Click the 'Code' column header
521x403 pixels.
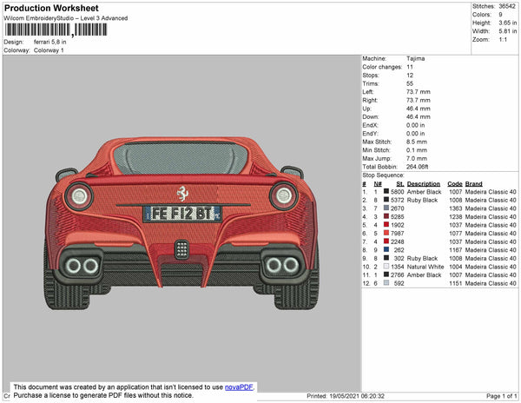coord(455,184)
